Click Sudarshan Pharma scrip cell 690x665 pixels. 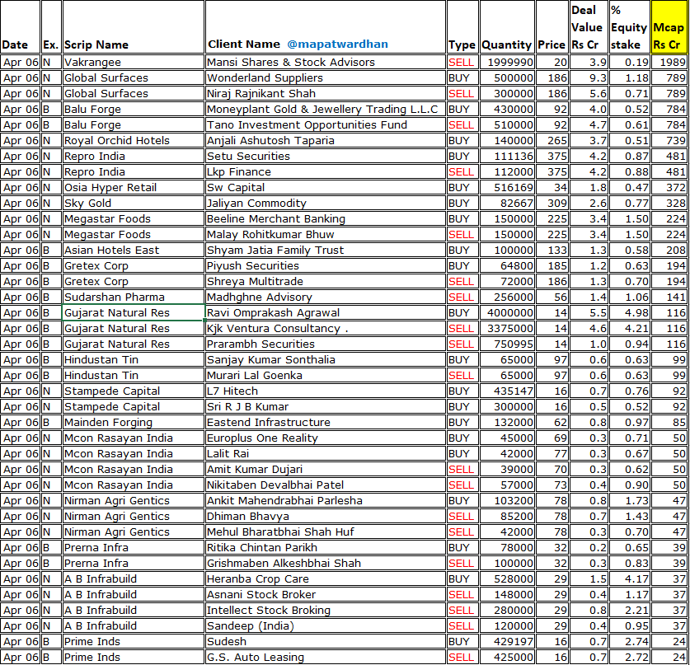(x=134, y=297)
